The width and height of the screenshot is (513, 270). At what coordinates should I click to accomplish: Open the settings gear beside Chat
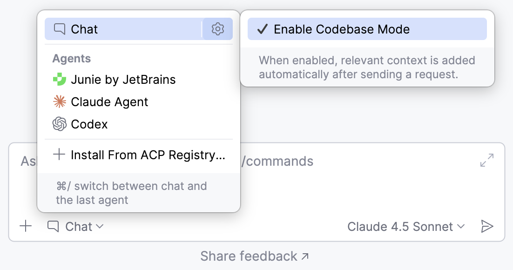(217, 28)
